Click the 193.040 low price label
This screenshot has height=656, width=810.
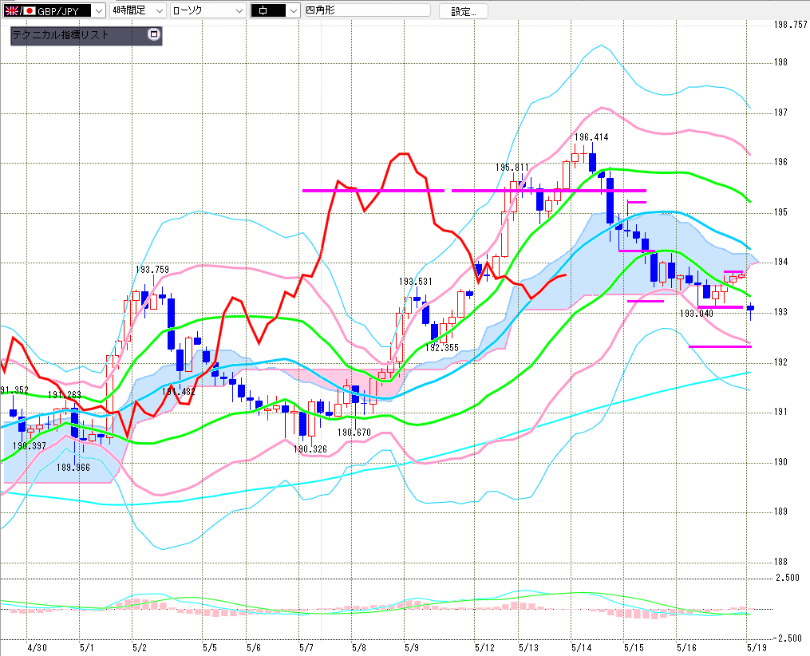coord(697,314)
